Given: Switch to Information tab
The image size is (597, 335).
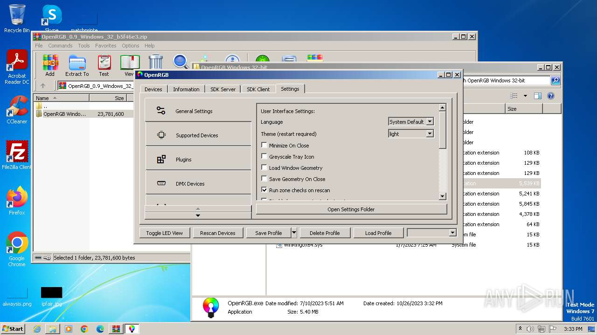Looking at the screenshot, I should click(186, 89).
